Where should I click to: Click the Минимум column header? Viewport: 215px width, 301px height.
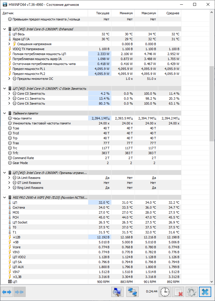pyautogui.click(x=123, y=13)
